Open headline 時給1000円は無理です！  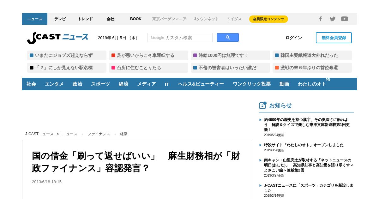pos(230,55)
